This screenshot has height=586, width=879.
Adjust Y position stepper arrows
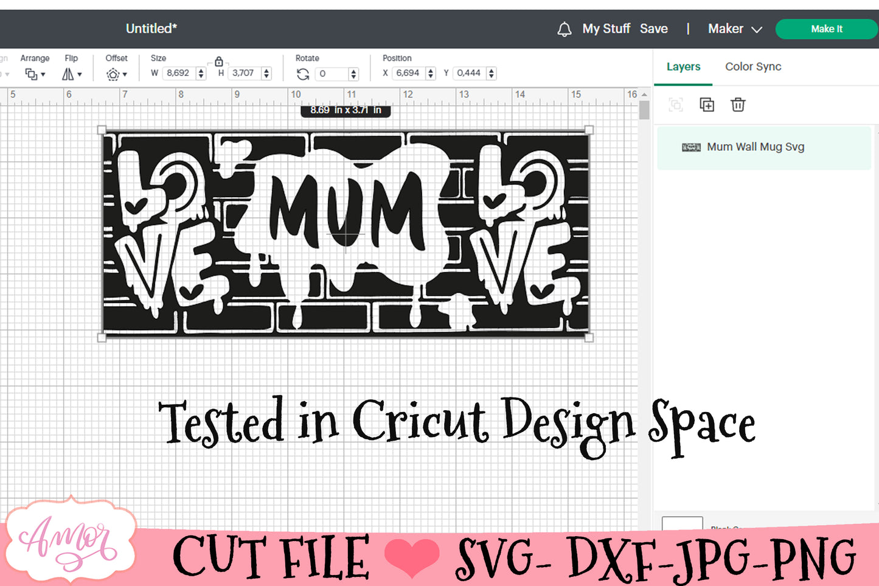pos(492,74)
